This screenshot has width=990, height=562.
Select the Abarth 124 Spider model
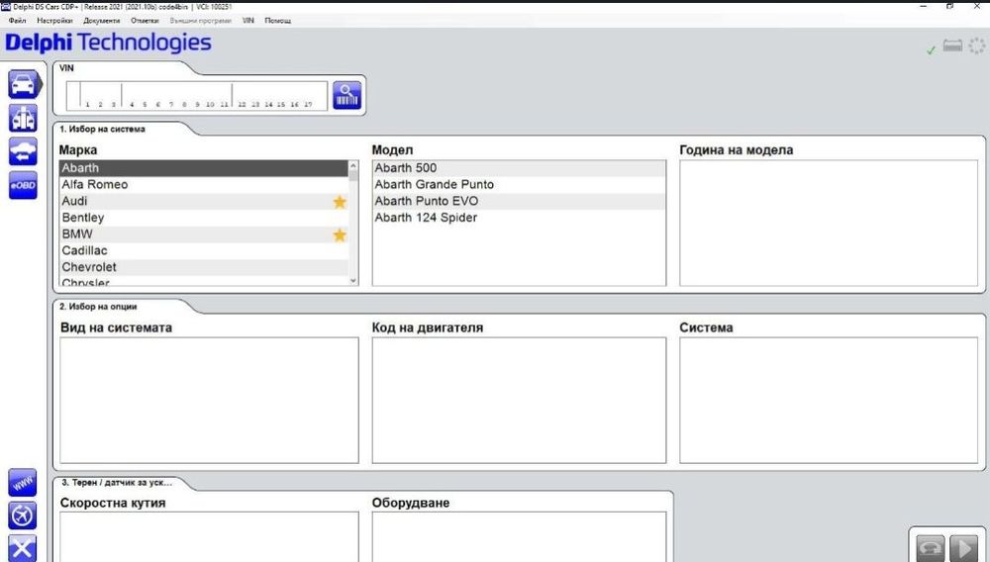pos(519,218)
